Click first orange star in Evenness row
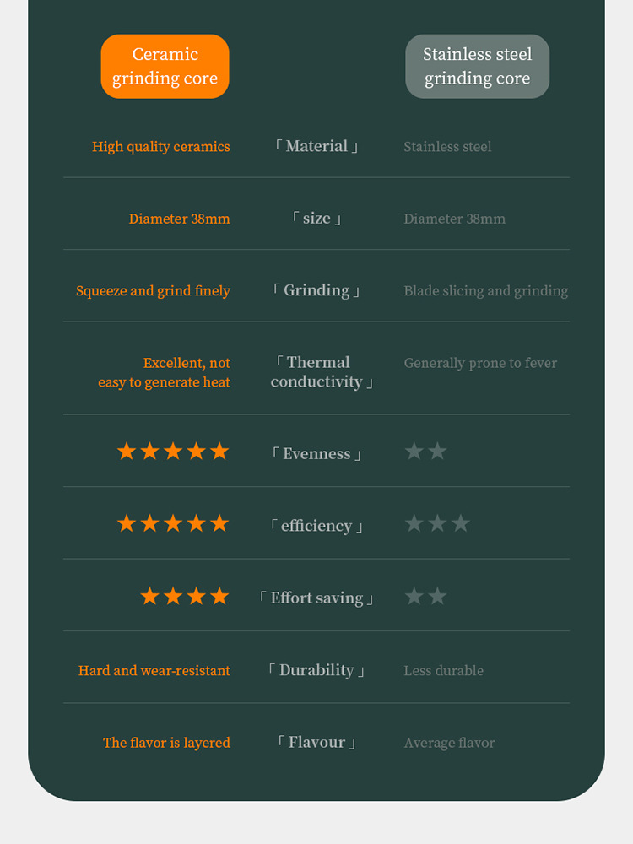 tap(127, 452)
